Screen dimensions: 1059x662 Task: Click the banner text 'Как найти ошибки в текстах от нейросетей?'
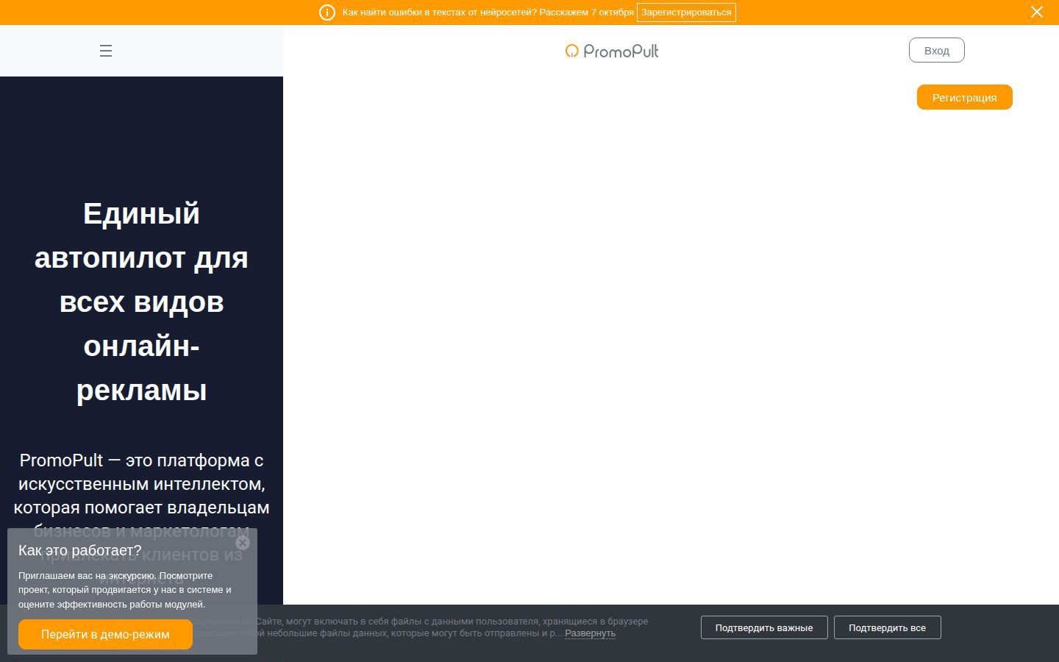440,13
